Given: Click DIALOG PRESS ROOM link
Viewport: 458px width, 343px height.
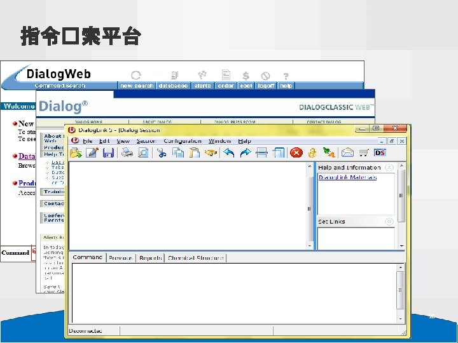Looking at the screenshot, I should (235, 122).
